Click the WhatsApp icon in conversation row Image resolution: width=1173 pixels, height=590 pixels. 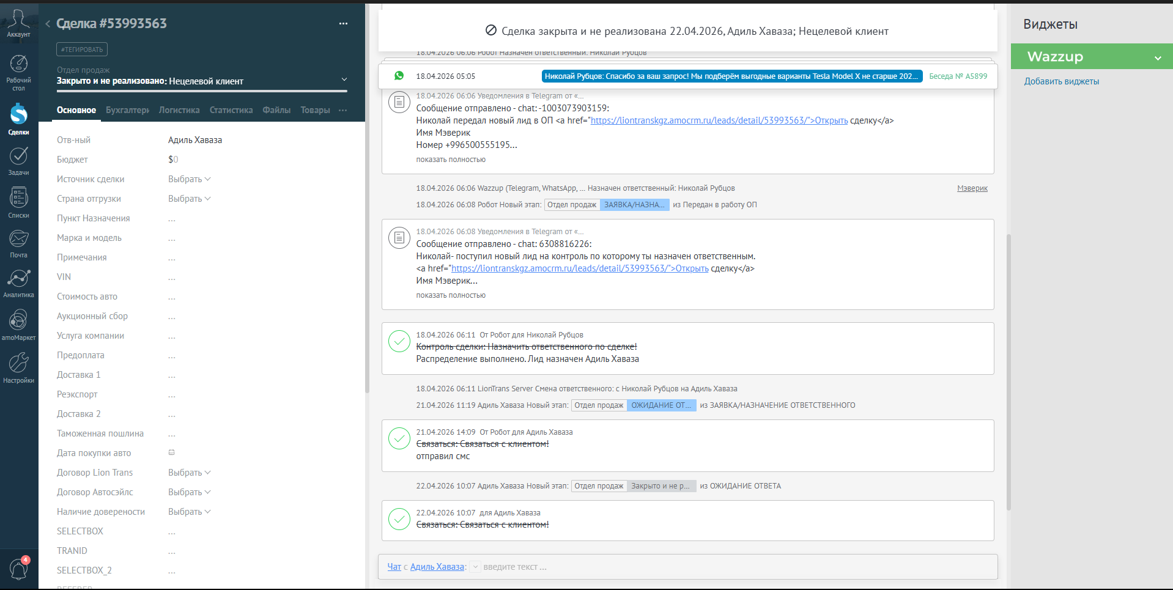(399, 76)
